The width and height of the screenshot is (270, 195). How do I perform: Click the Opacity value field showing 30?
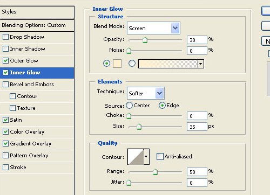(x=197, y=40)
